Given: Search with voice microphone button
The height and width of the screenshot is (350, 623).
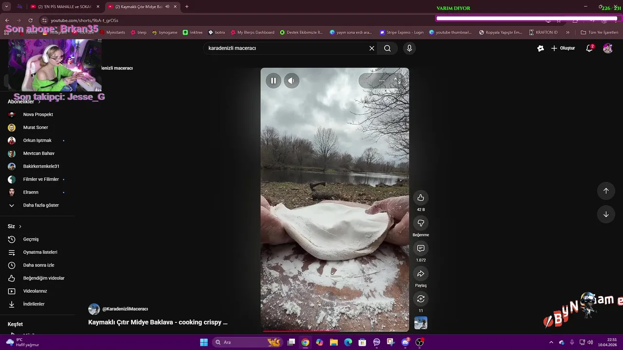Looking at the screenshot, I should (x=409, y=48).
